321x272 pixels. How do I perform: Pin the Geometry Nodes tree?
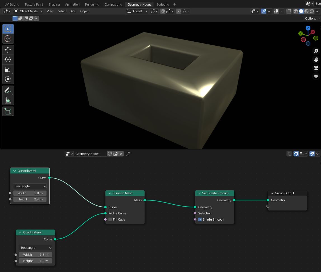(128, 154)
